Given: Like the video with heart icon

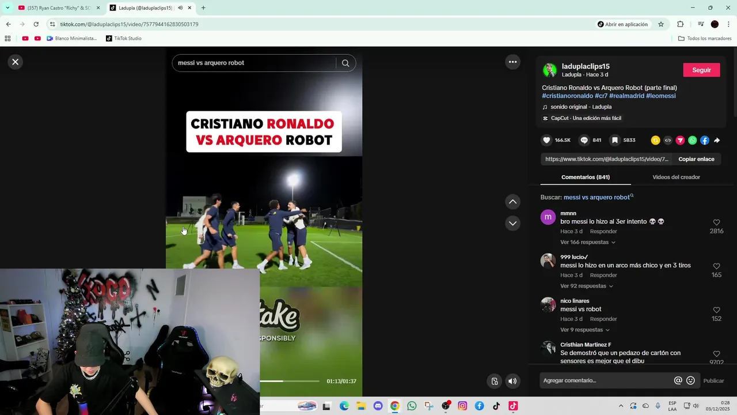Looking at the screenshot, I should pyautogui.click(x=547, y=140).
